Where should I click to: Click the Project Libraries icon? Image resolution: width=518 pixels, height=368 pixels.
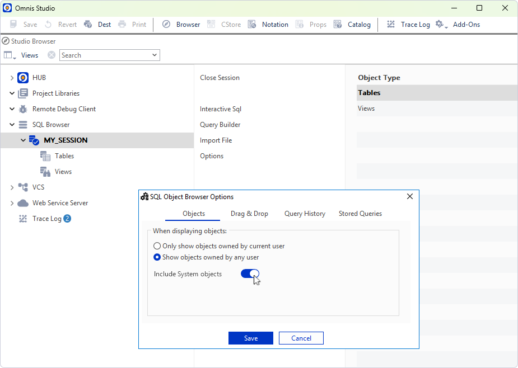pos(23,93)
